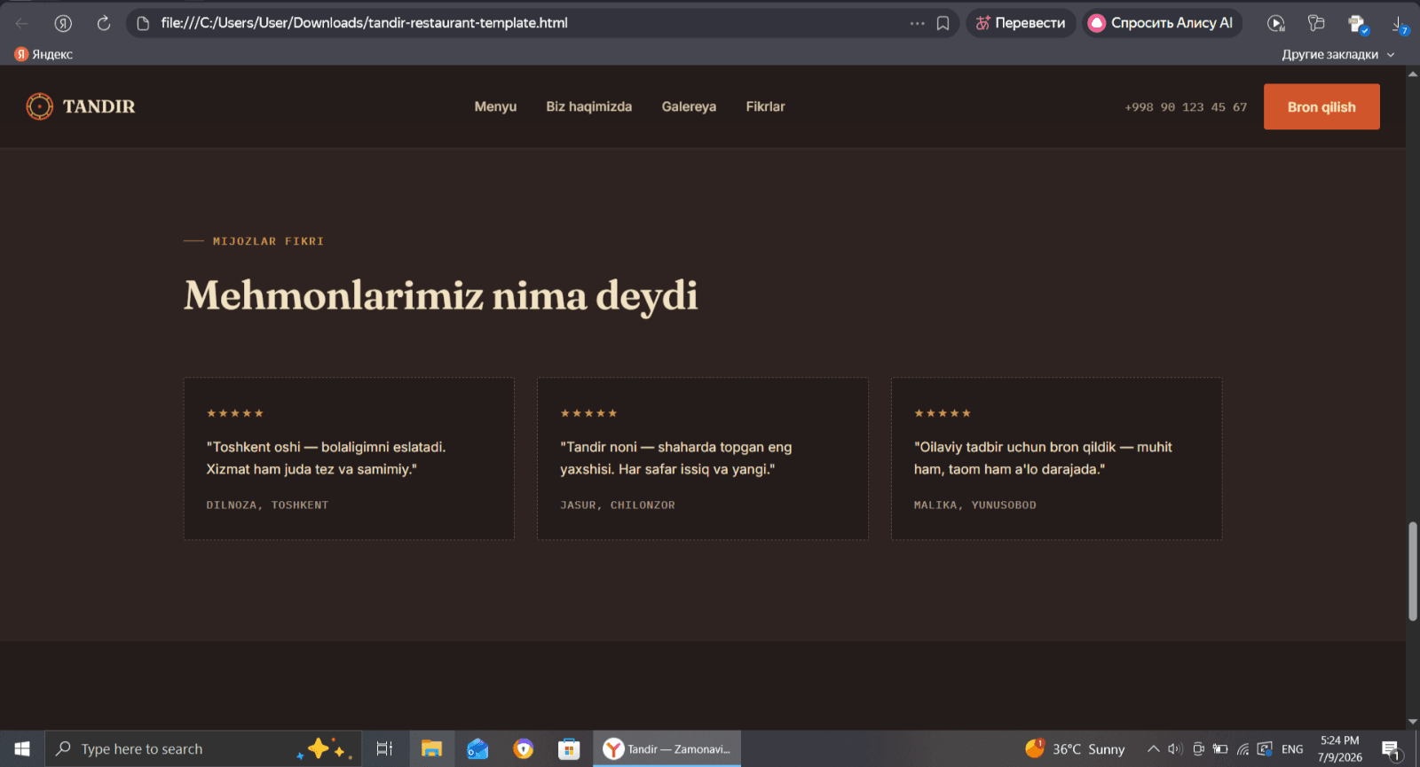Viewport: 1420px width, 767px height.
Task: Click star rating in Malika's review
Action: (x=943, y=413)
